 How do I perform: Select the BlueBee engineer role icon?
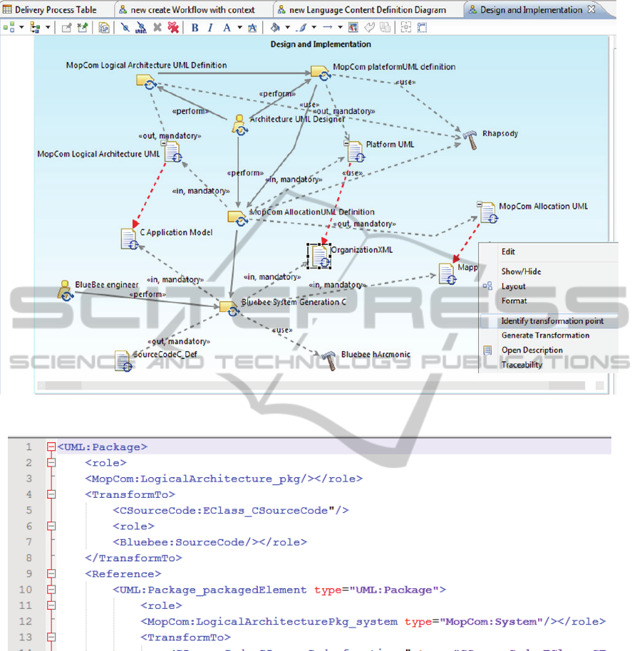click(x=65, y=290)
